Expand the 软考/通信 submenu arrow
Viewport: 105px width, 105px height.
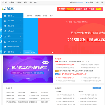[20, 21]
